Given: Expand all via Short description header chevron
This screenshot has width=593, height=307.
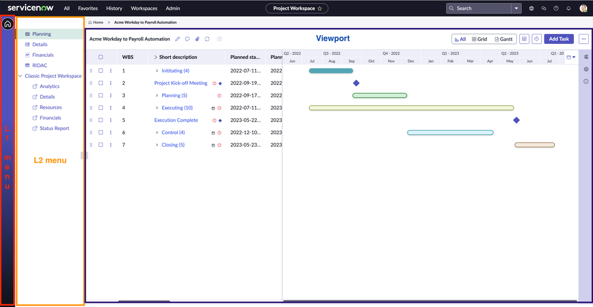Looking at the screenshot, I should pos(156,57).
